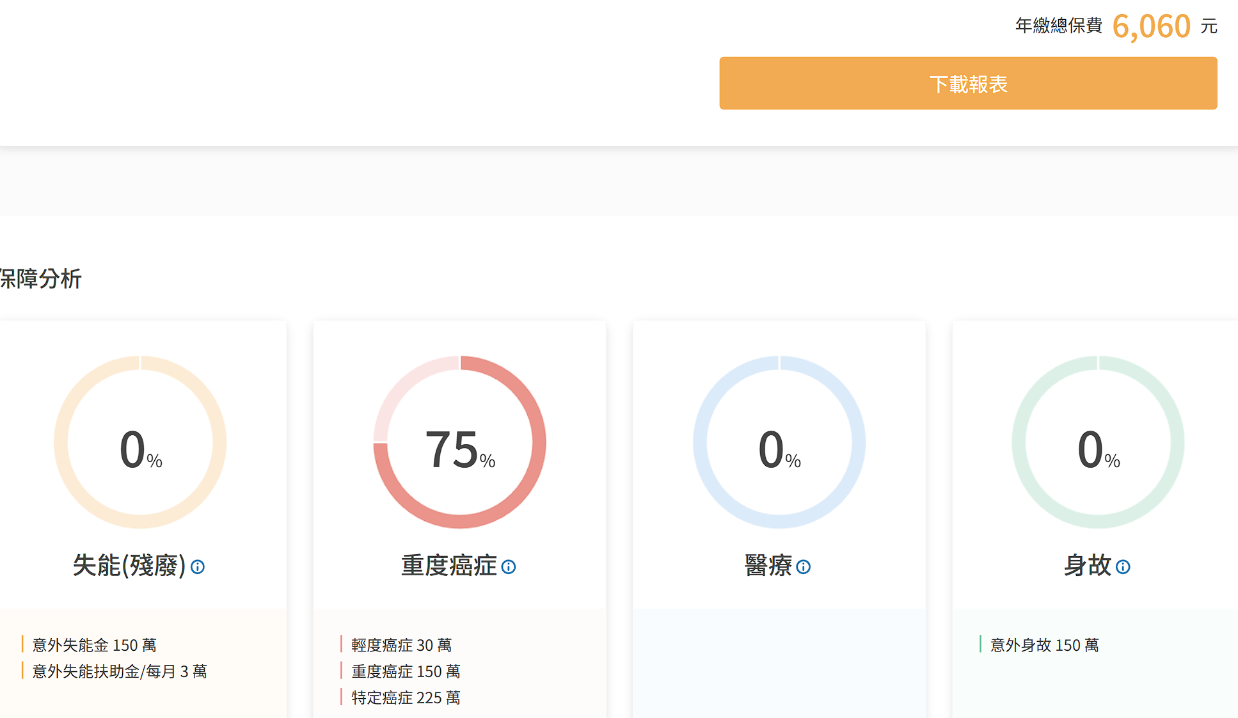This screenshot has height=718, width=1238.
Task: Click the 75% 重度癌症 progress ring
Action: 459,442
